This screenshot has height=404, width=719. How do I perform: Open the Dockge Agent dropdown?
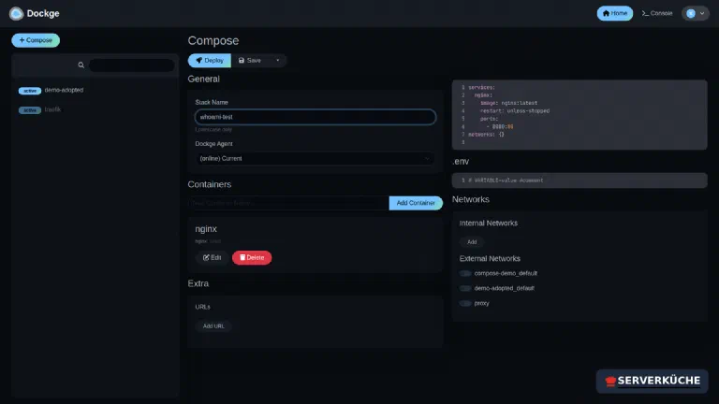pyautogui.click(x=315, y=158)
